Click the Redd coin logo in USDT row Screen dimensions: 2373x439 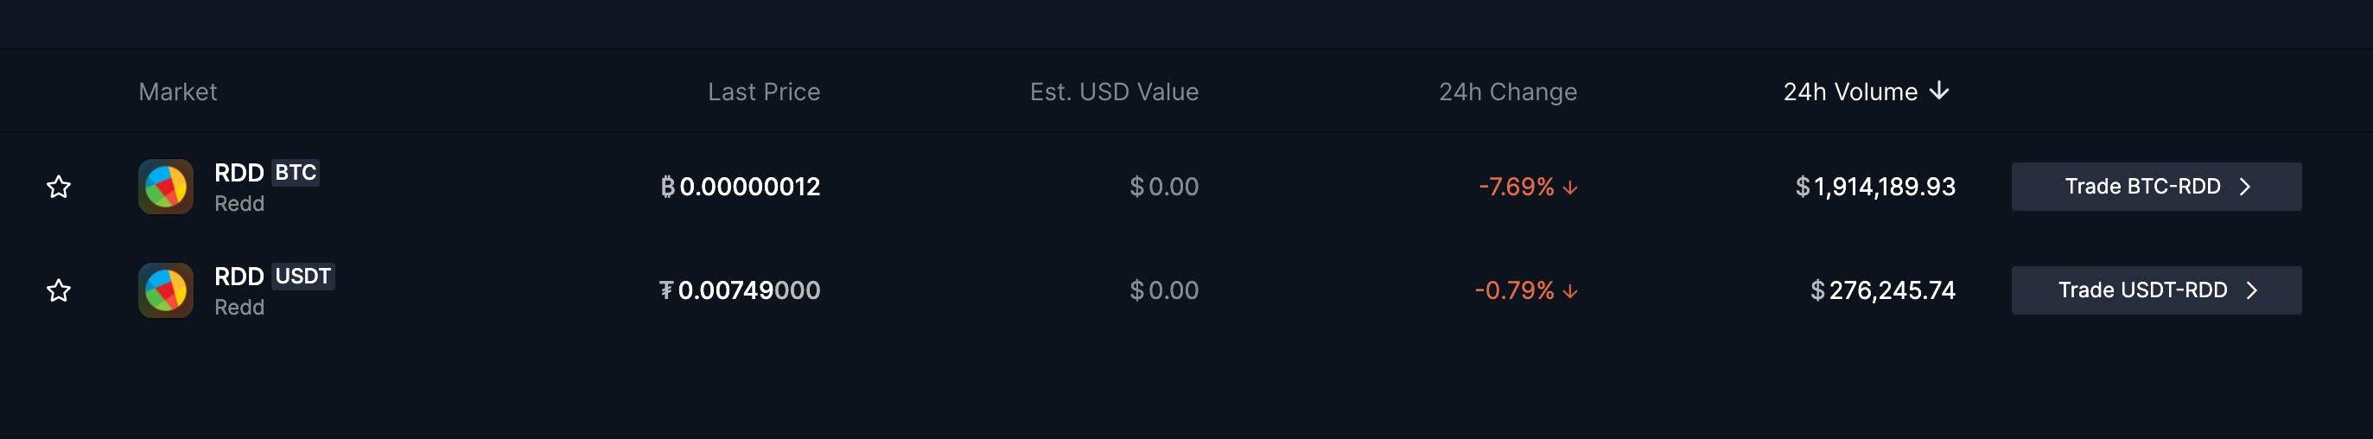pyautogui.click(x=166, y=291)
